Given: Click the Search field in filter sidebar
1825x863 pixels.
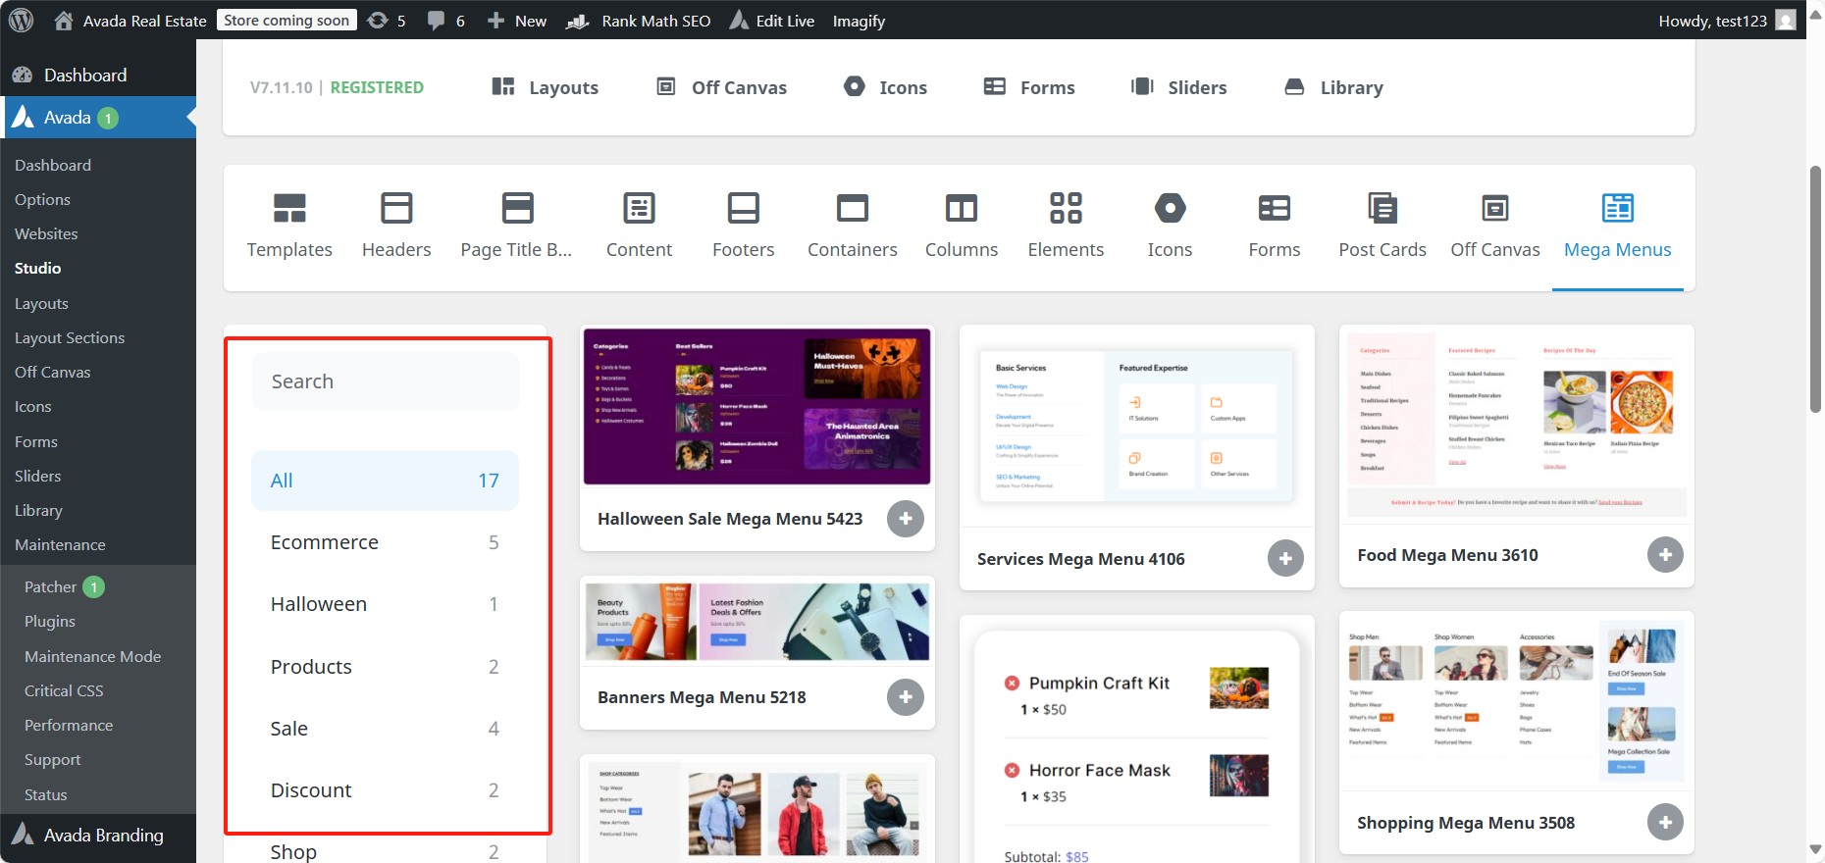Looking at the screenshot, I should click(x=385, y=381).
